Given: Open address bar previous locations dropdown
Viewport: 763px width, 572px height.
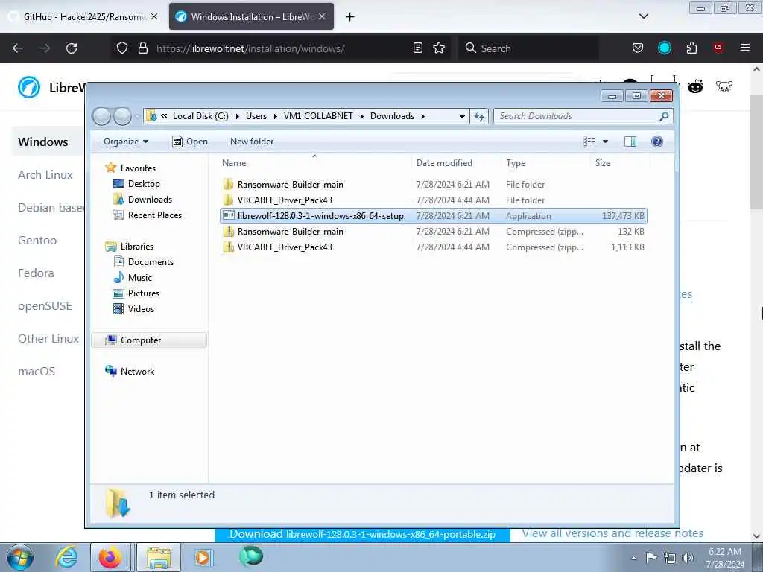Looking at the screenshot, I should point(462,116).
